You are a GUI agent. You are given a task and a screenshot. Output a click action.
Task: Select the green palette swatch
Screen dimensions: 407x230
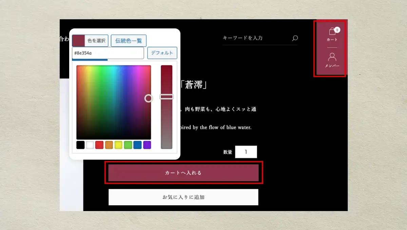coord(128,145)
